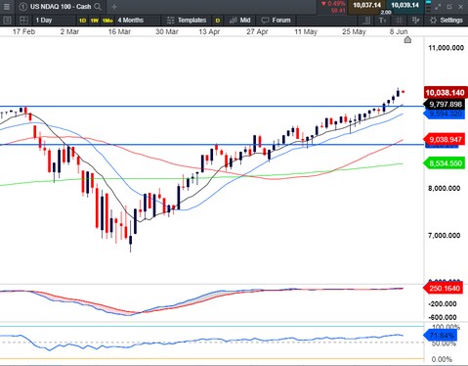This screenshot has height=366, width=468.
Task: Select the text annotation tool
Action: click(382, 21)
